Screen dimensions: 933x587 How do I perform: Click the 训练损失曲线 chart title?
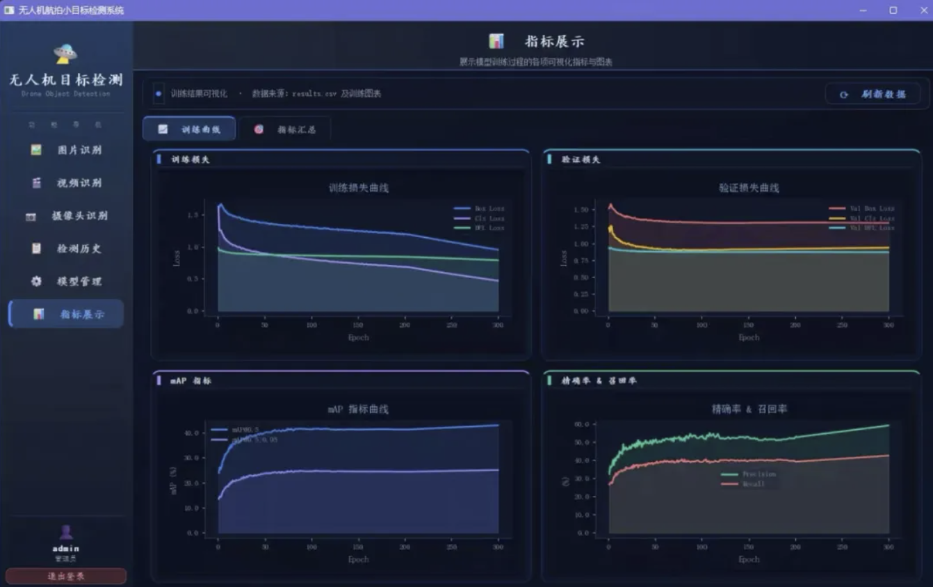359,188
